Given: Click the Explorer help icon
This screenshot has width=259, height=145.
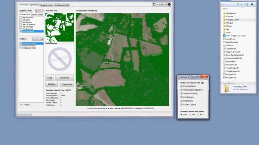Looking at the screenshot, I should (252, 4).
